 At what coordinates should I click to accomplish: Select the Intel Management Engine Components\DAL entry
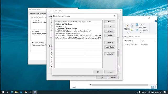[x=78, y=38]
